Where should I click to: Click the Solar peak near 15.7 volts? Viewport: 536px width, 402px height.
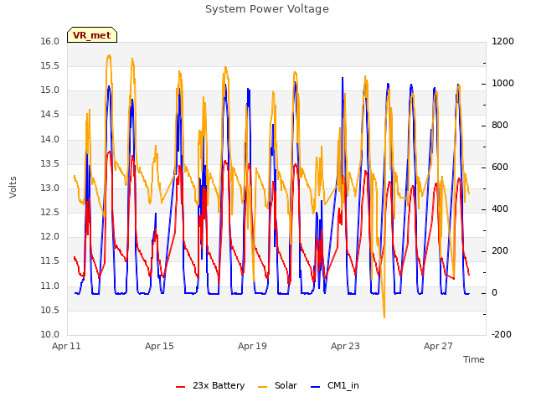pos(109,55)
